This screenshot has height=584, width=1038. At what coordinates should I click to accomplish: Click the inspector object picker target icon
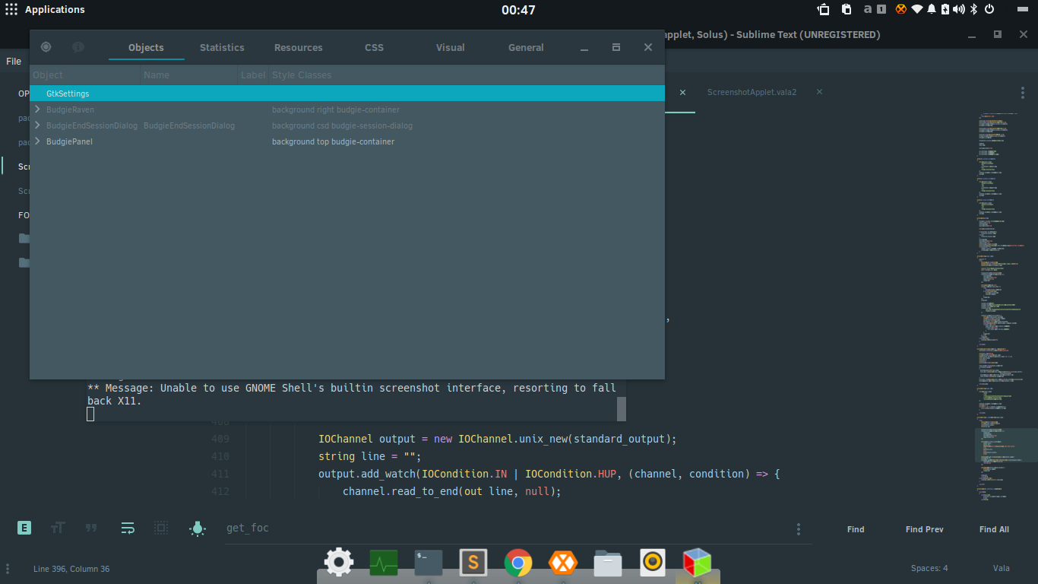pos(46,47)
